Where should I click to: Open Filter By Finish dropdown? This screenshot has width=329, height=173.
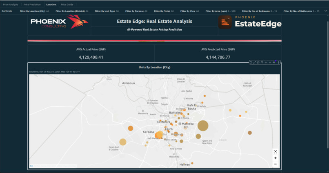[x=164, y=11]
